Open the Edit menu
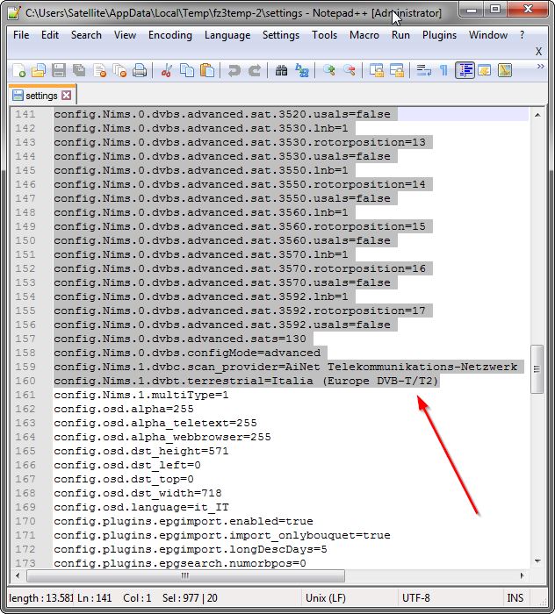 [x=50, y=35]
